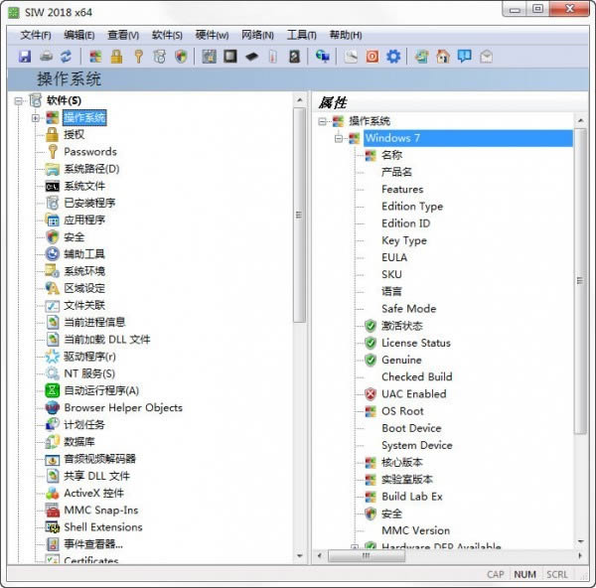Select Edition Type property row

coord(412,207)
